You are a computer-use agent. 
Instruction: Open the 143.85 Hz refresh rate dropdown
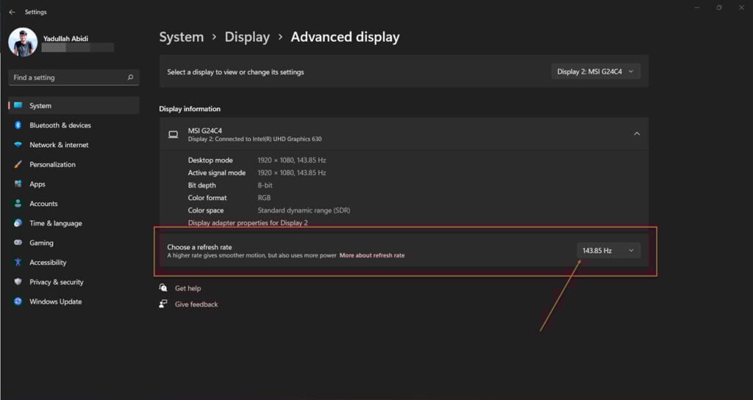(608, 251)
